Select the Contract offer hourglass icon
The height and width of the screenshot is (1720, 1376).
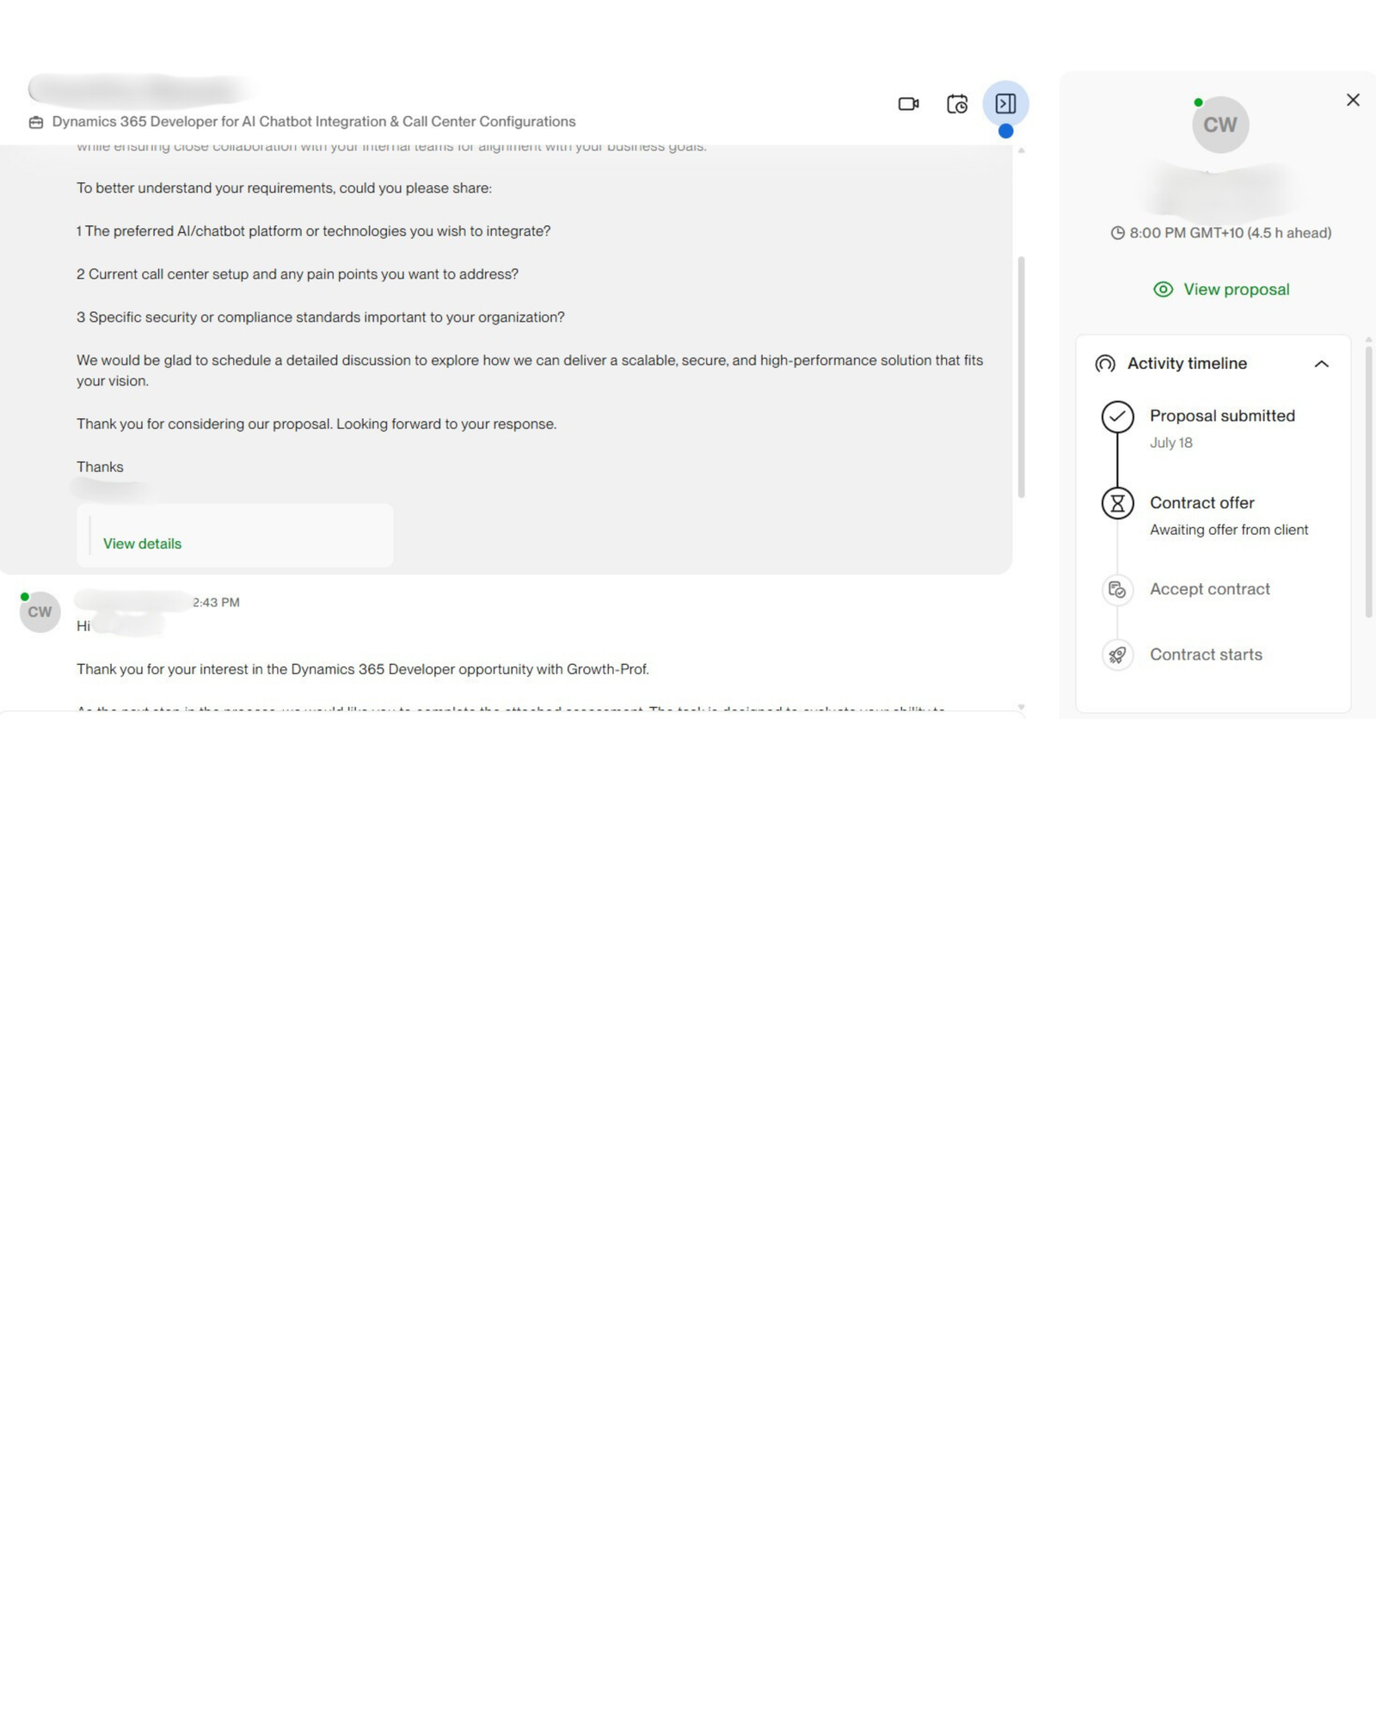pos(1117,503)
